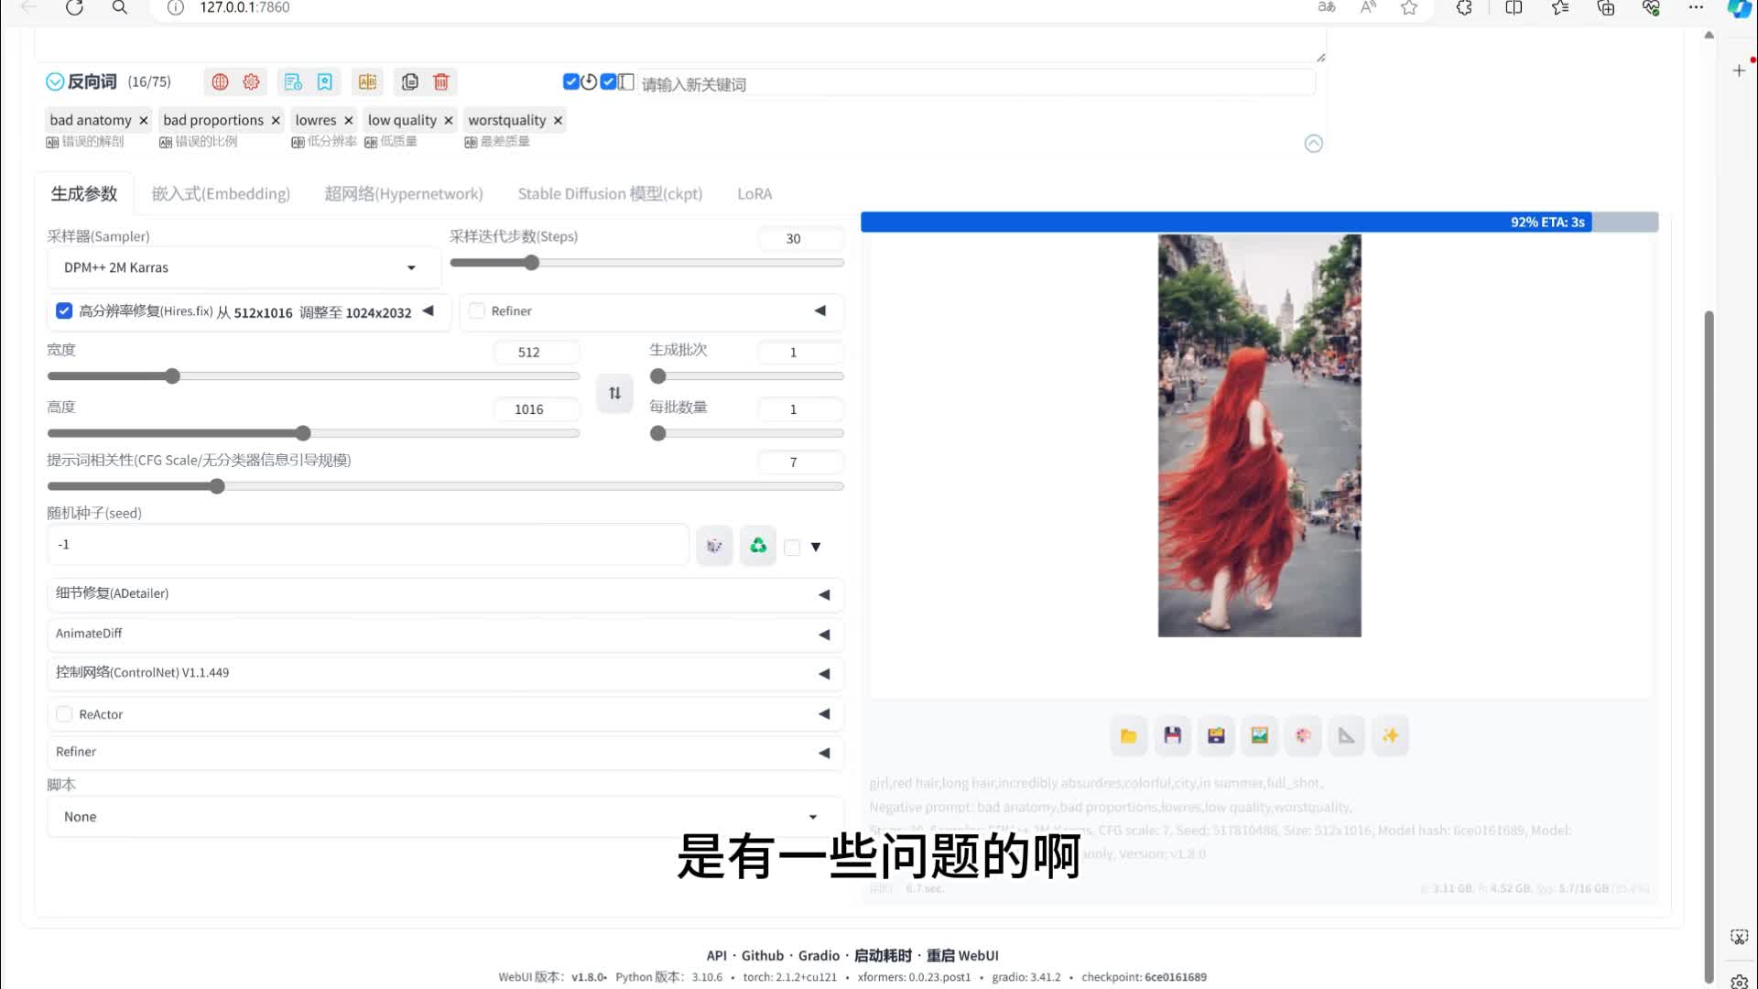Click the new keyword input field
This screenshot has width=1758, height=989.
tap(975, 84)
